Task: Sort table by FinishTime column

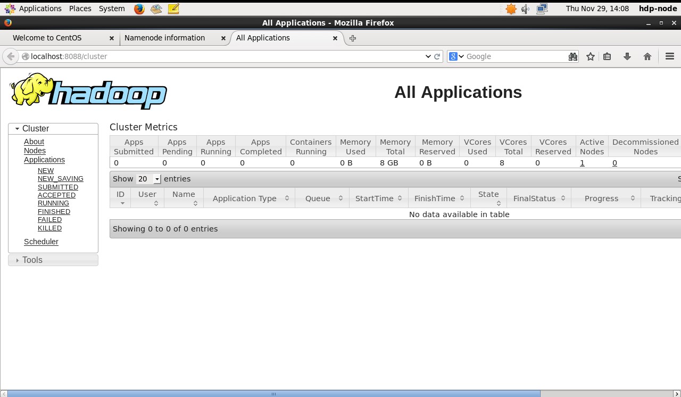Action: click(x=439, y=198)
